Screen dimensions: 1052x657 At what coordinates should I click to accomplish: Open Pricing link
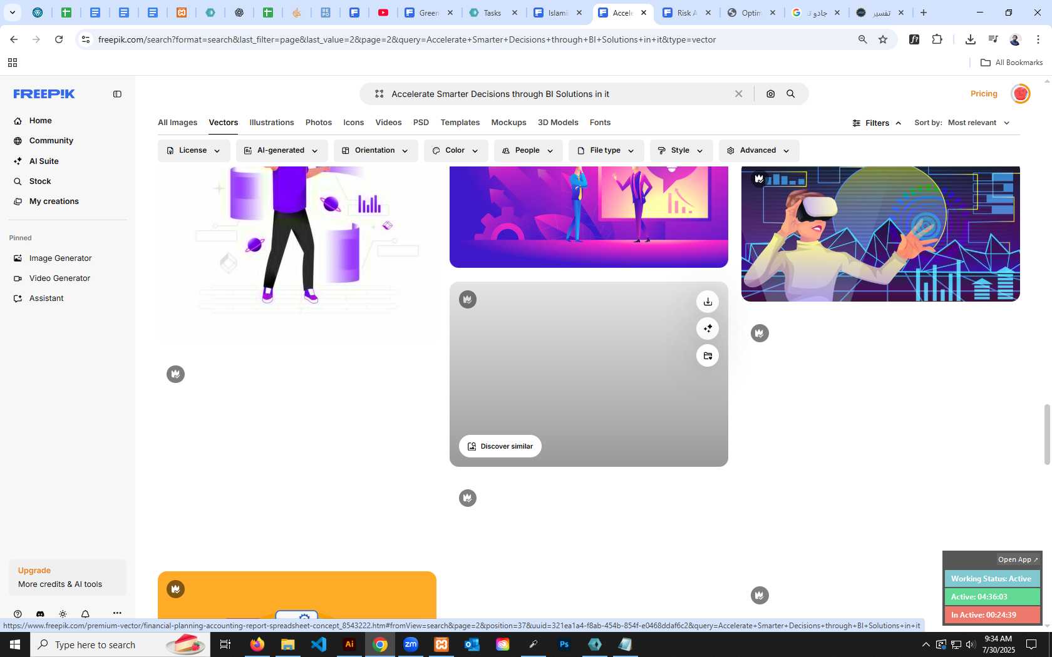click(984, 94)
